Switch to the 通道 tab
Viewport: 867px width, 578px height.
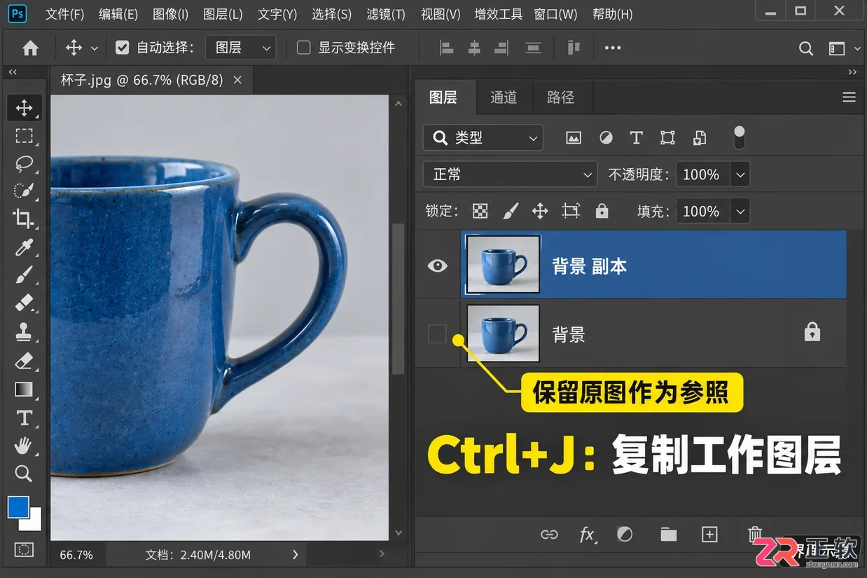[504, 97]
